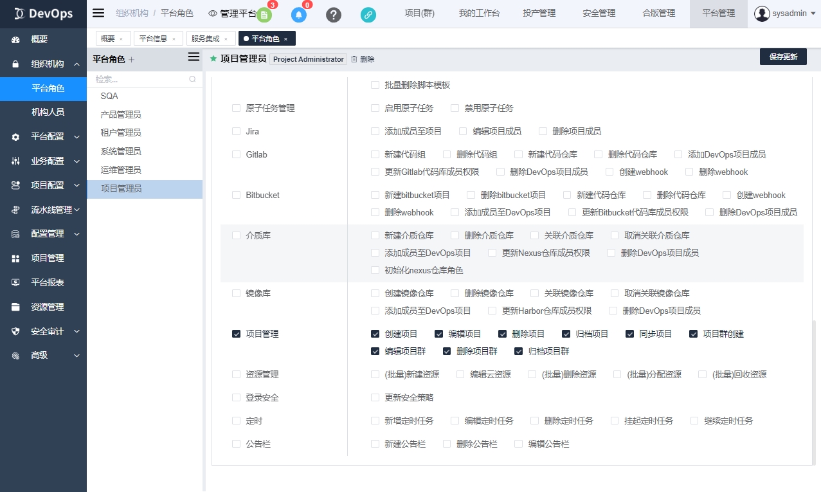Open the blue bell notifications icon
821x492 pixels.
[299, 15]
